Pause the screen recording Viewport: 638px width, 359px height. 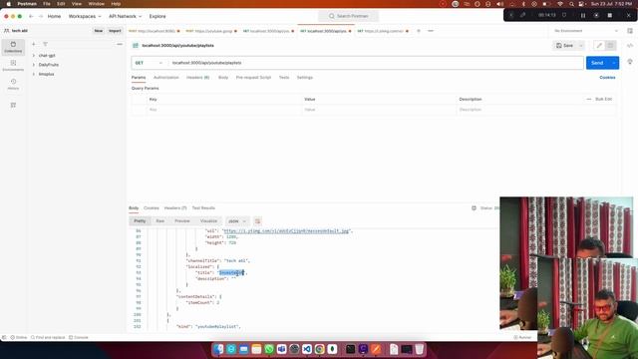(x=582, y=16)
